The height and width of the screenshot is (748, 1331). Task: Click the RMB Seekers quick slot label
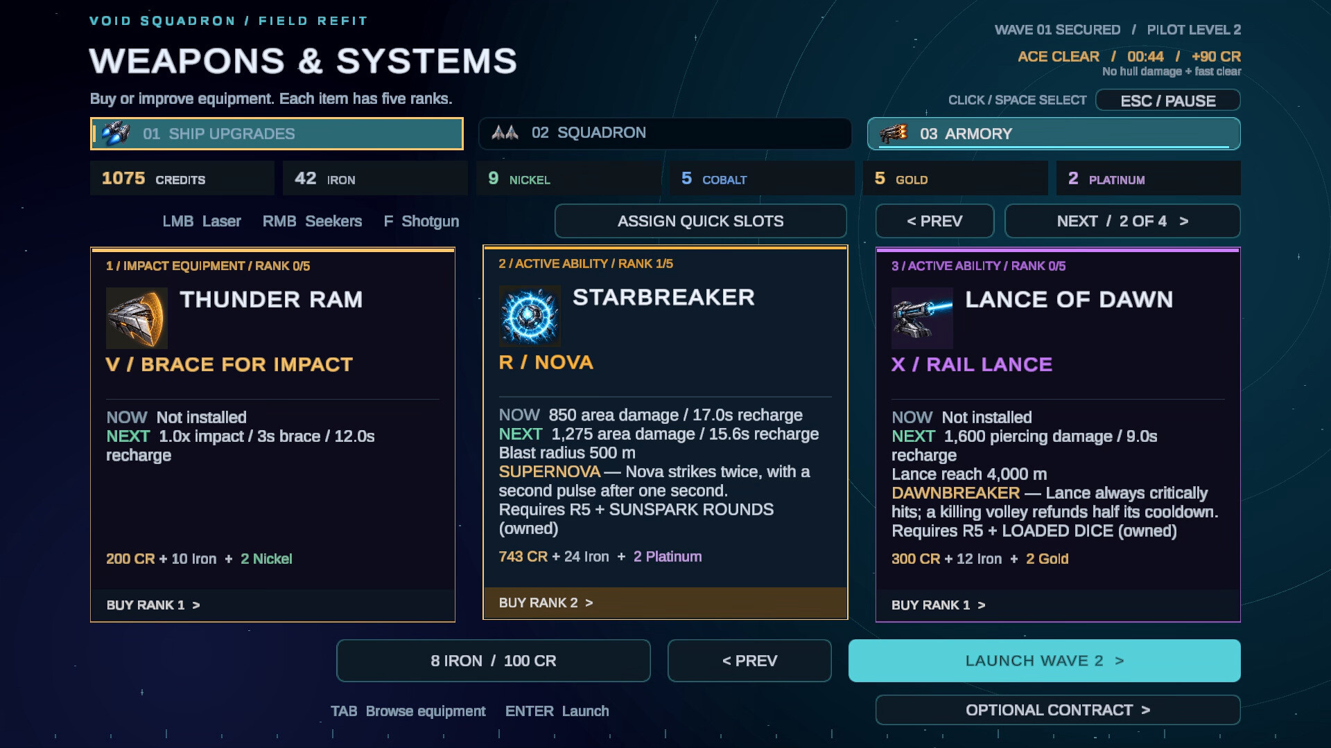click(x=312, y=221)
